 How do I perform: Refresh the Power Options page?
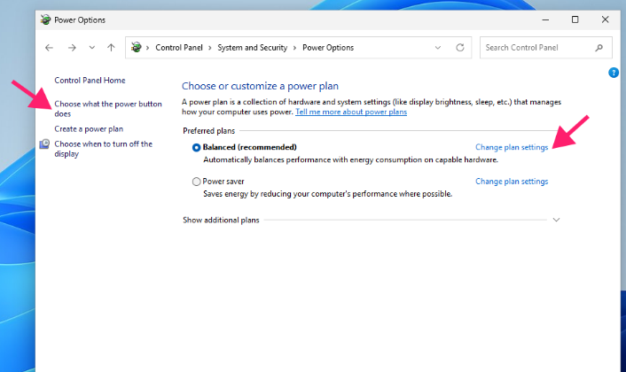click(x=460, y=48)
